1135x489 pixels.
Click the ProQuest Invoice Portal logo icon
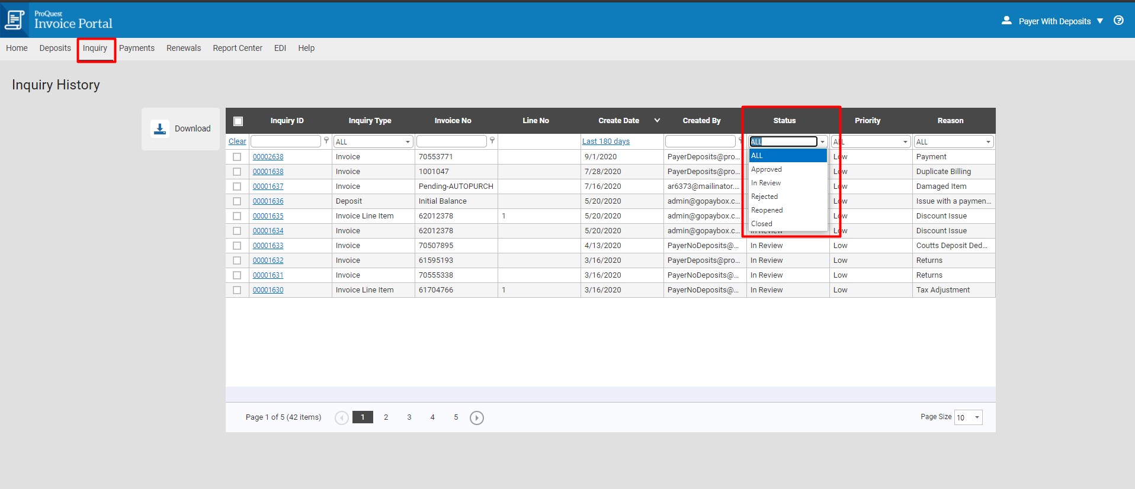(14, 20)
